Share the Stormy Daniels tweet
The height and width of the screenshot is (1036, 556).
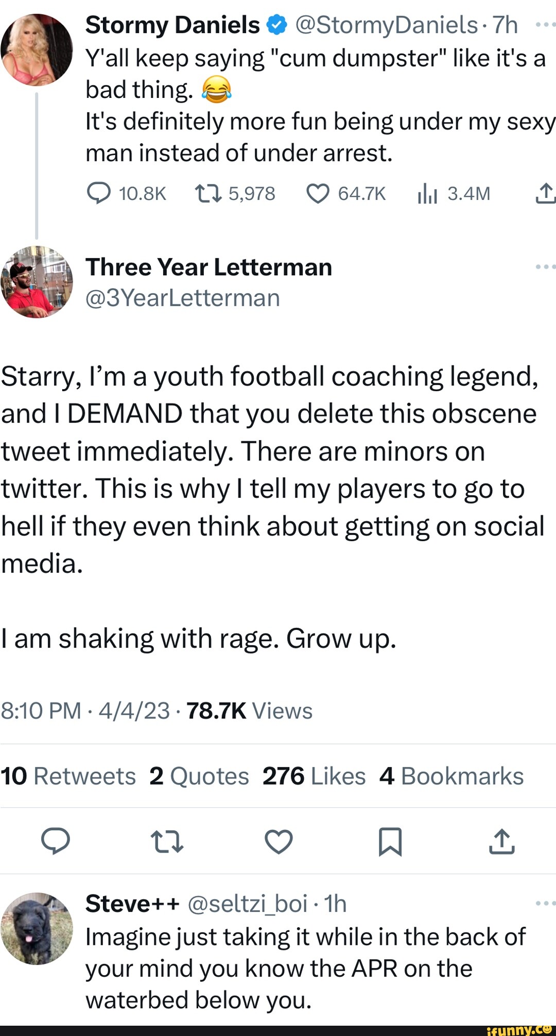click(545, 194)
